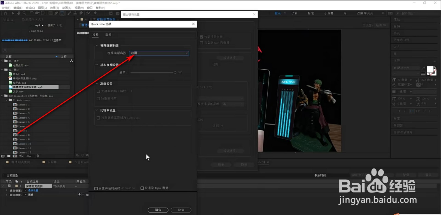Toggle 包括源 XMP 元数据 checkbox

(x=201, y=43)
